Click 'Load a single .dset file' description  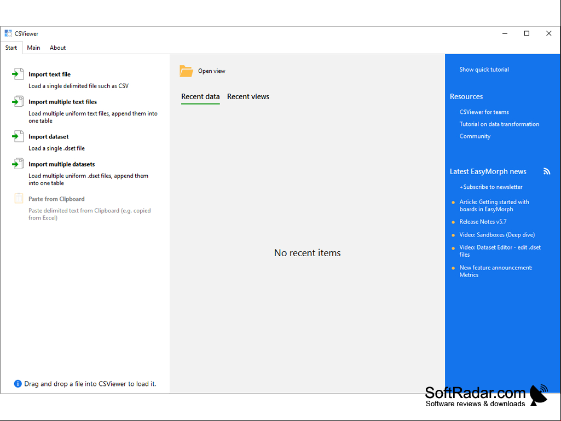pos(56,148)
